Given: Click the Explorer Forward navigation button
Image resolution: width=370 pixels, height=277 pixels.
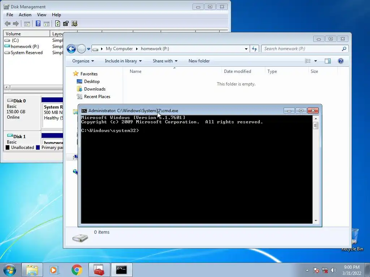Looking at the screenshot, I should pos(81,49).
